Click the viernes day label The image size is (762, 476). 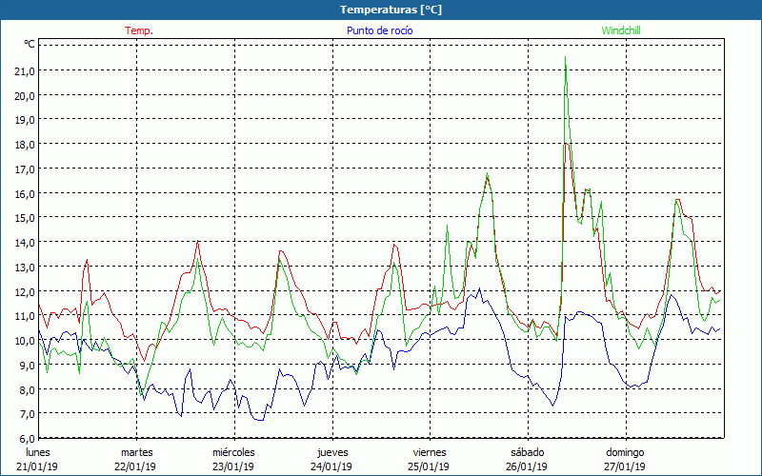(x=430, y=452)
